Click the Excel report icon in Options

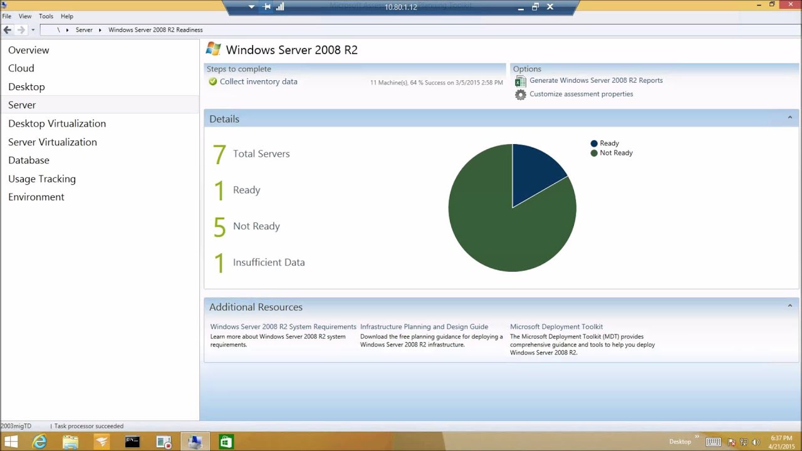click(x=520, y=81)
